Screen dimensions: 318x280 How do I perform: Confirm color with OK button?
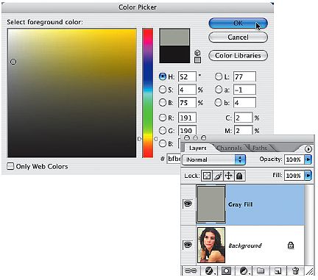point(238,24)
